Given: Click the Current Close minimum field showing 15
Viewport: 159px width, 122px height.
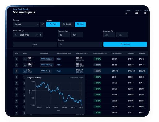Looking at the screenshot, I should coord(64,35).
